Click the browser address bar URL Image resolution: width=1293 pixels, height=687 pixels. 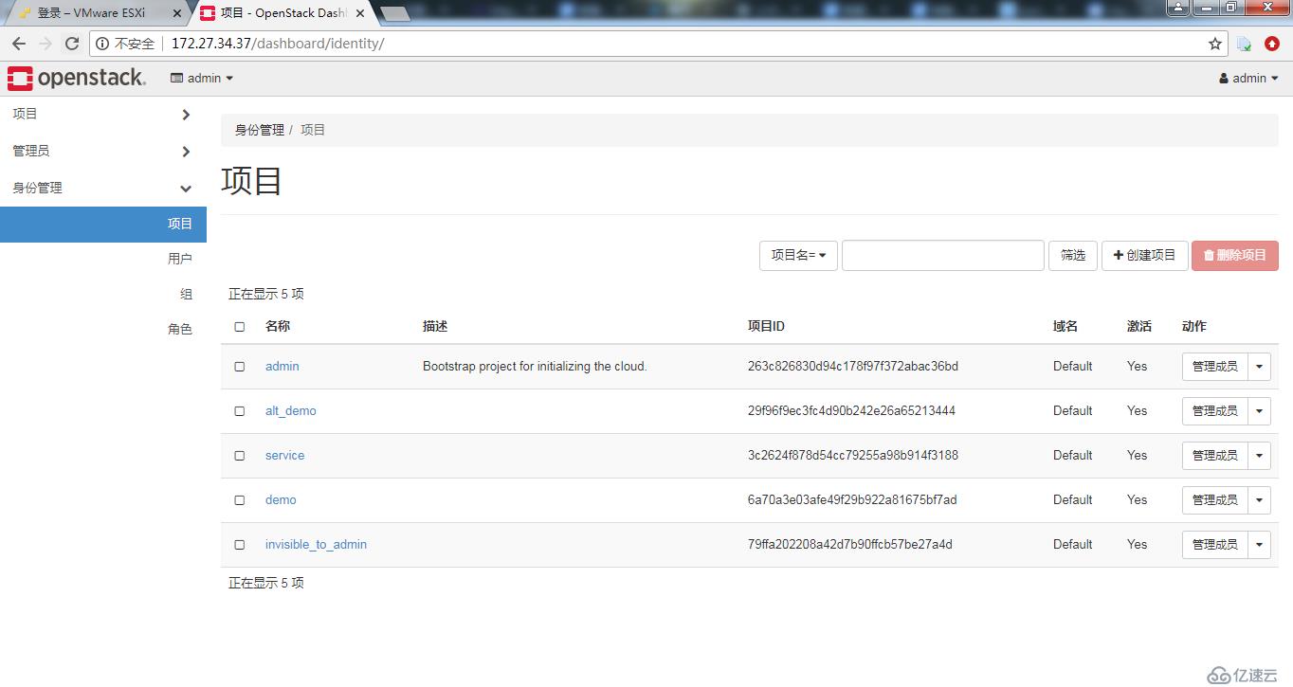(x=278, y=44)
